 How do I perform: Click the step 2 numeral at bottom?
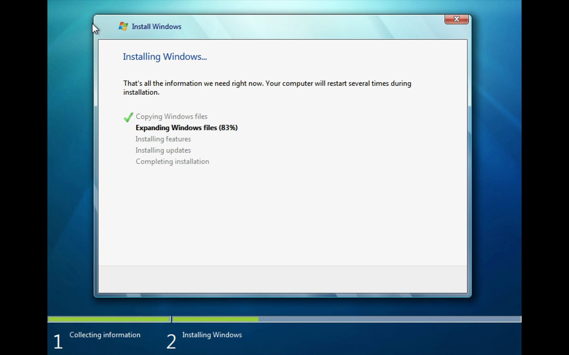click(x=172, y=341)
